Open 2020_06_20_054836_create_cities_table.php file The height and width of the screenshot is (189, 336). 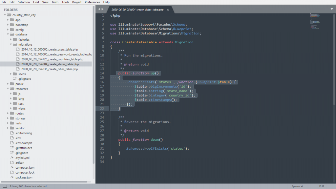pyautogui.click(x=50, y=69)
